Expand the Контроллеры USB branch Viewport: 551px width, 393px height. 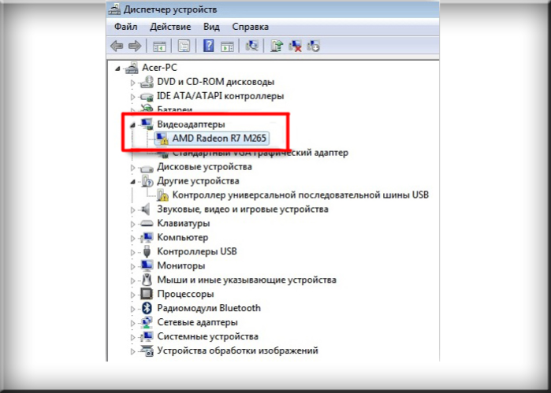(x=133, y=253)
